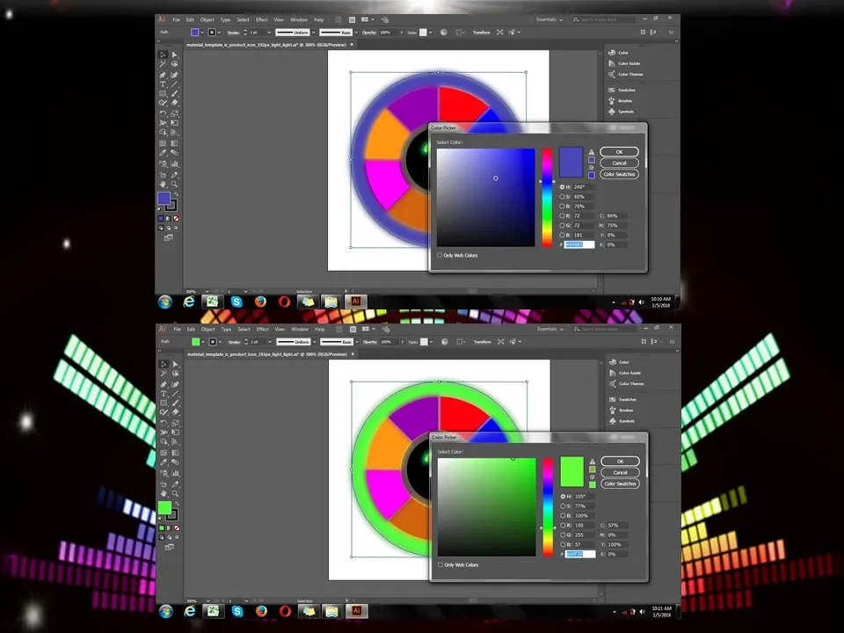Choose the Scale tool in blue-fill window
Viewport: 844px width, 633px height.
[x=174, y=113]
